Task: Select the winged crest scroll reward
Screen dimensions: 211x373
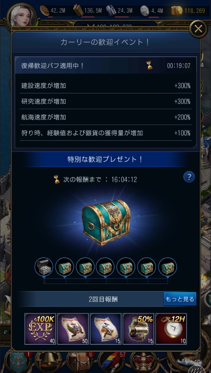Action: pyautogui.click(x=73, y=329)
